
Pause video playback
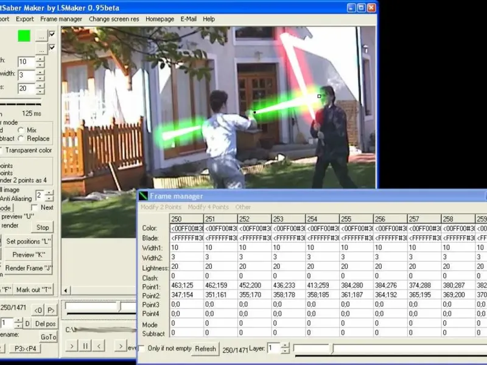point(85,346)
